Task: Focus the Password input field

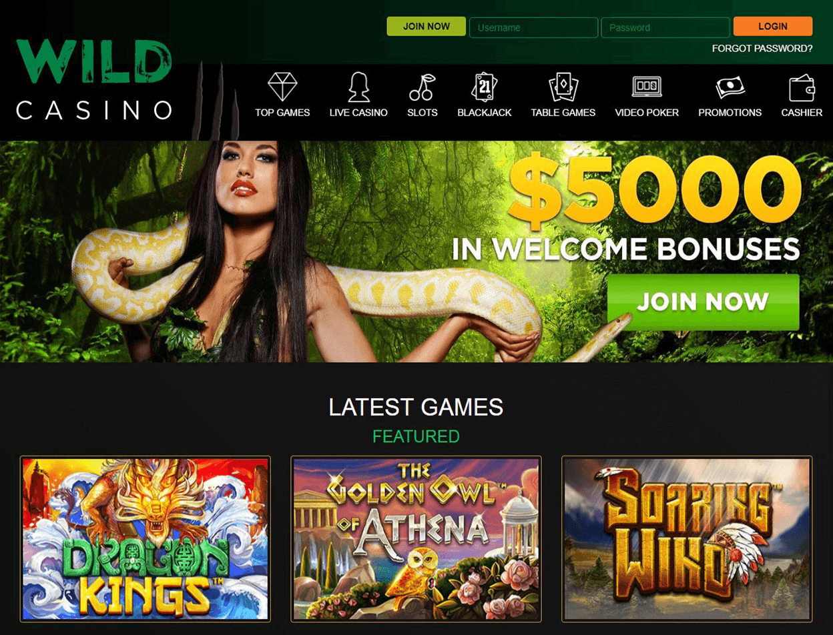Action: 665,27
